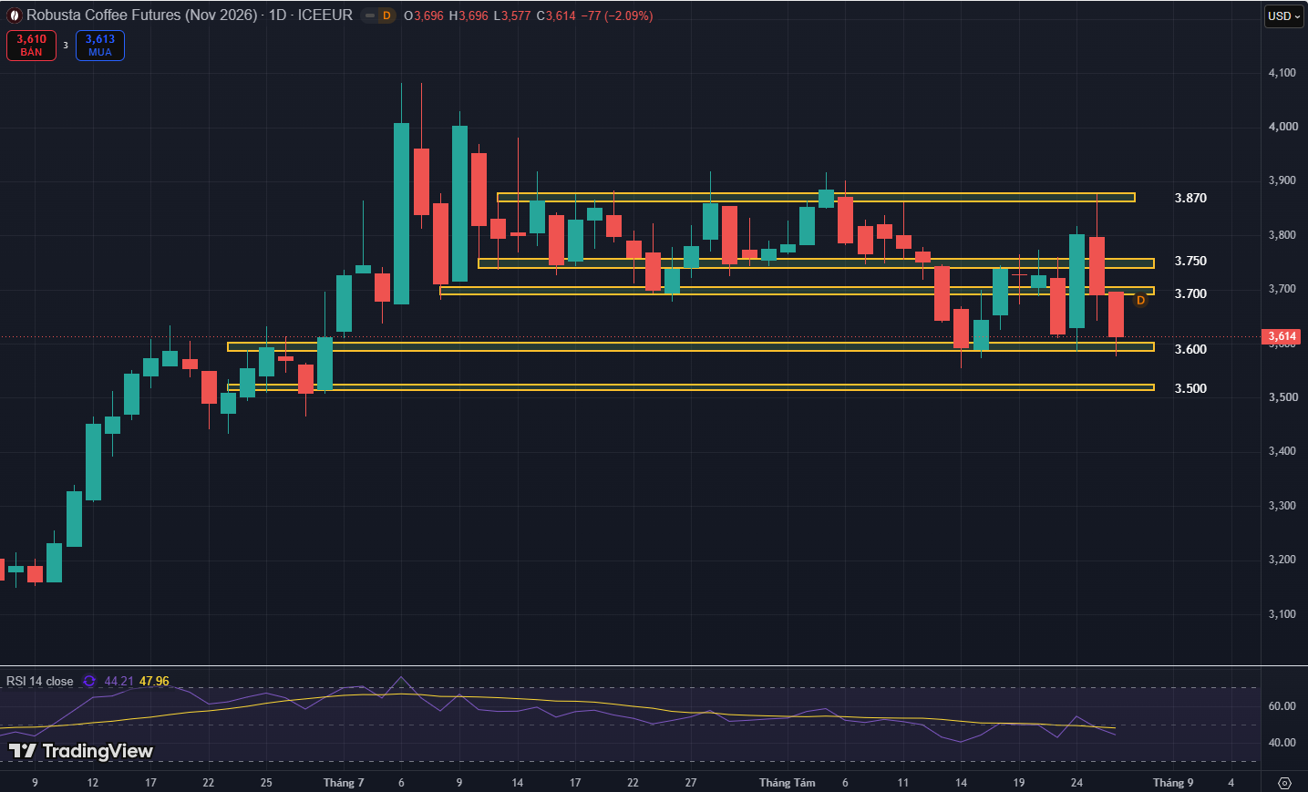The image size is (1308, 792).
Task: Click the high value H3,696 in the header
Action: tap(469, 15)
